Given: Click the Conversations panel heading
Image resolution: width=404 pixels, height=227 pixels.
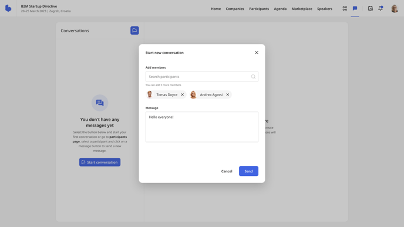Looking at the screenshot, I should [x=75, y=31].
